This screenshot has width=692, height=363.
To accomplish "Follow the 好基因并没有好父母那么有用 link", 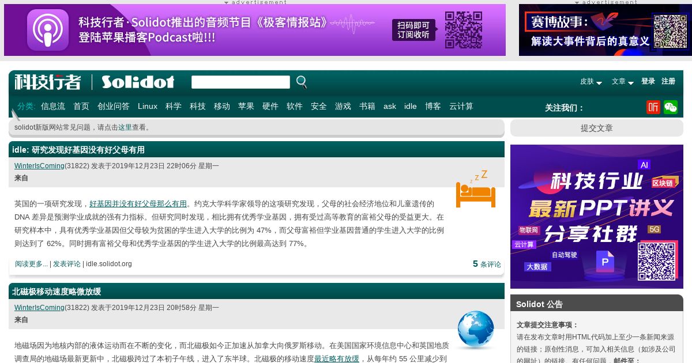I will [138, 204].
